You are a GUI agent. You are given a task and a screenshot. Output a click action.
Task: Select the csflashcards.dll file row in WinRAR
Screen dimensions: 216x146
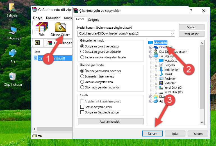click(53, 58)
